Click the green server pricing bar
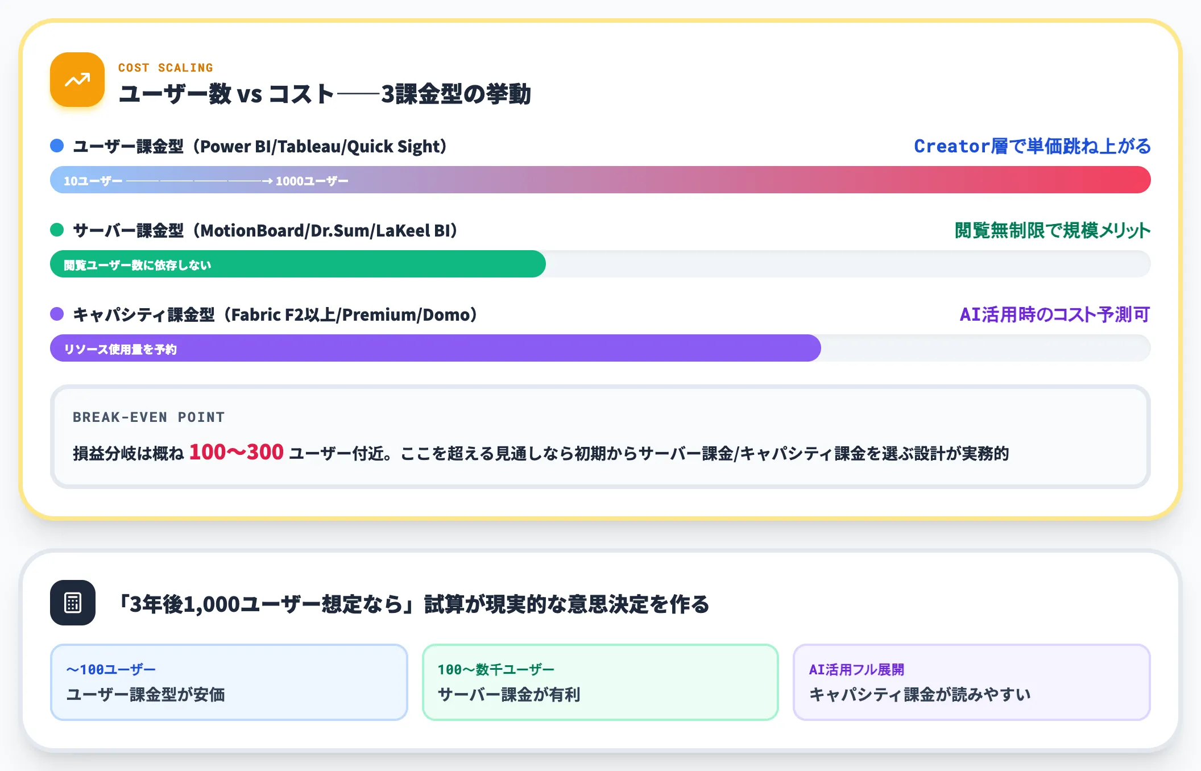Image resolution: width=1201 pixels, height=771 pixels. pyautogui.click(x=298, y=264)
